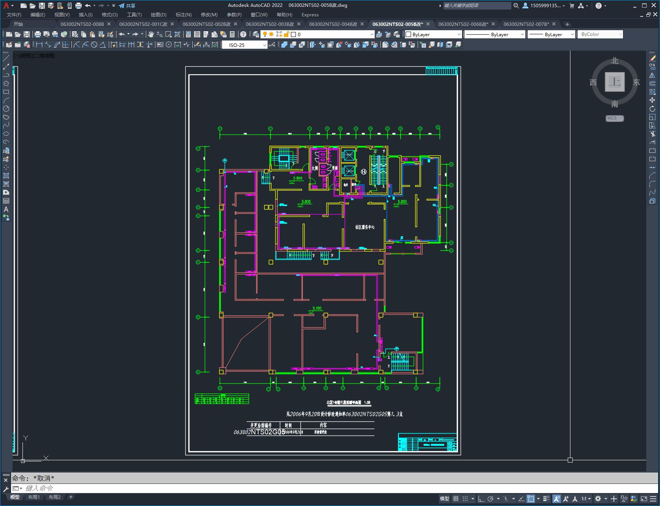The height and width of the screenshot is (506, 660).
Task: Select the Rectangle draw tool
Action: pos(6,92)
